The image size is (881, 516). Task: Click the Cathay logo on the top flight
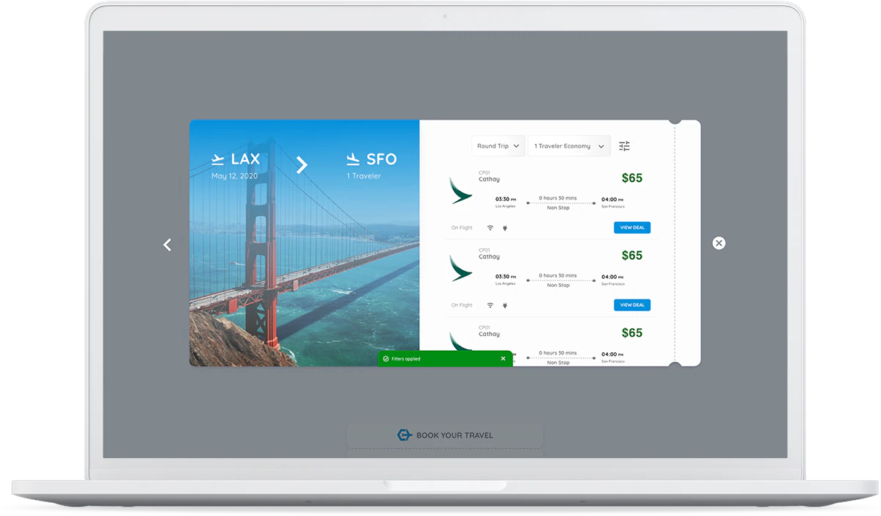(461, 190)
